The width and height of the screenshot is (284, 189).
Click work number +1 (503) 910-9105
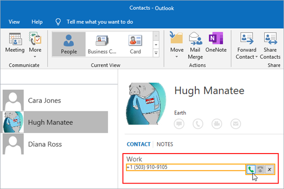click(147, 167)
